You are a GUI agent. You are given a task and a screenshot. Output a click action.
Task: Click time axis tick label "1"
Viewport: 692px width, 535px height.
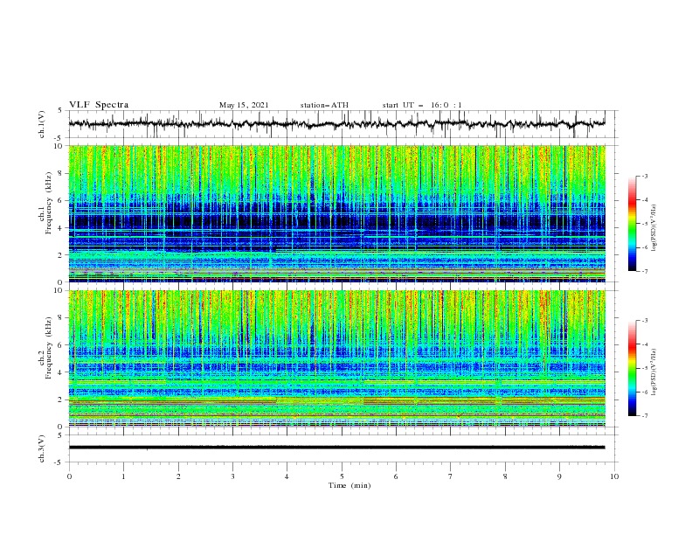pos(123,476)
